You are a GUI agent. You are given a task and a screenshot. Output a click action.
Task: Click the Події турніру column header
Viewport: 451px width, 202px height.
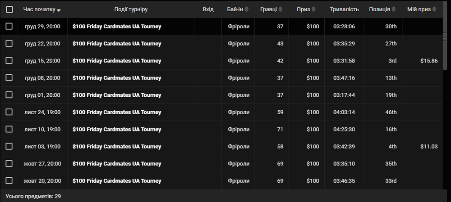pos(131,9)
